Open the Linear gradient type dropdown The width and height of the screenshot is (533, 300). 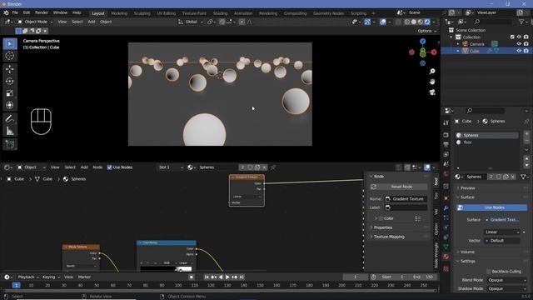click(x=502, y=232)
